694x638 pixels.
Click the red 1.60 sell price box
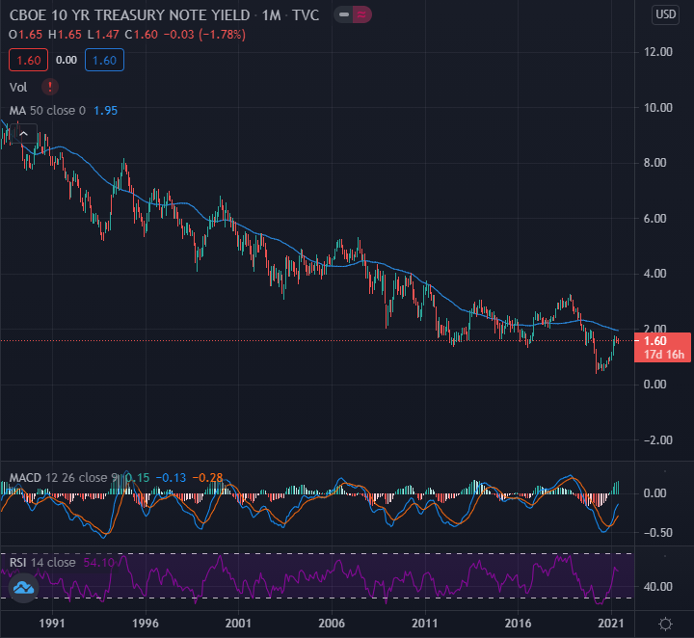(x=28, y=60)
